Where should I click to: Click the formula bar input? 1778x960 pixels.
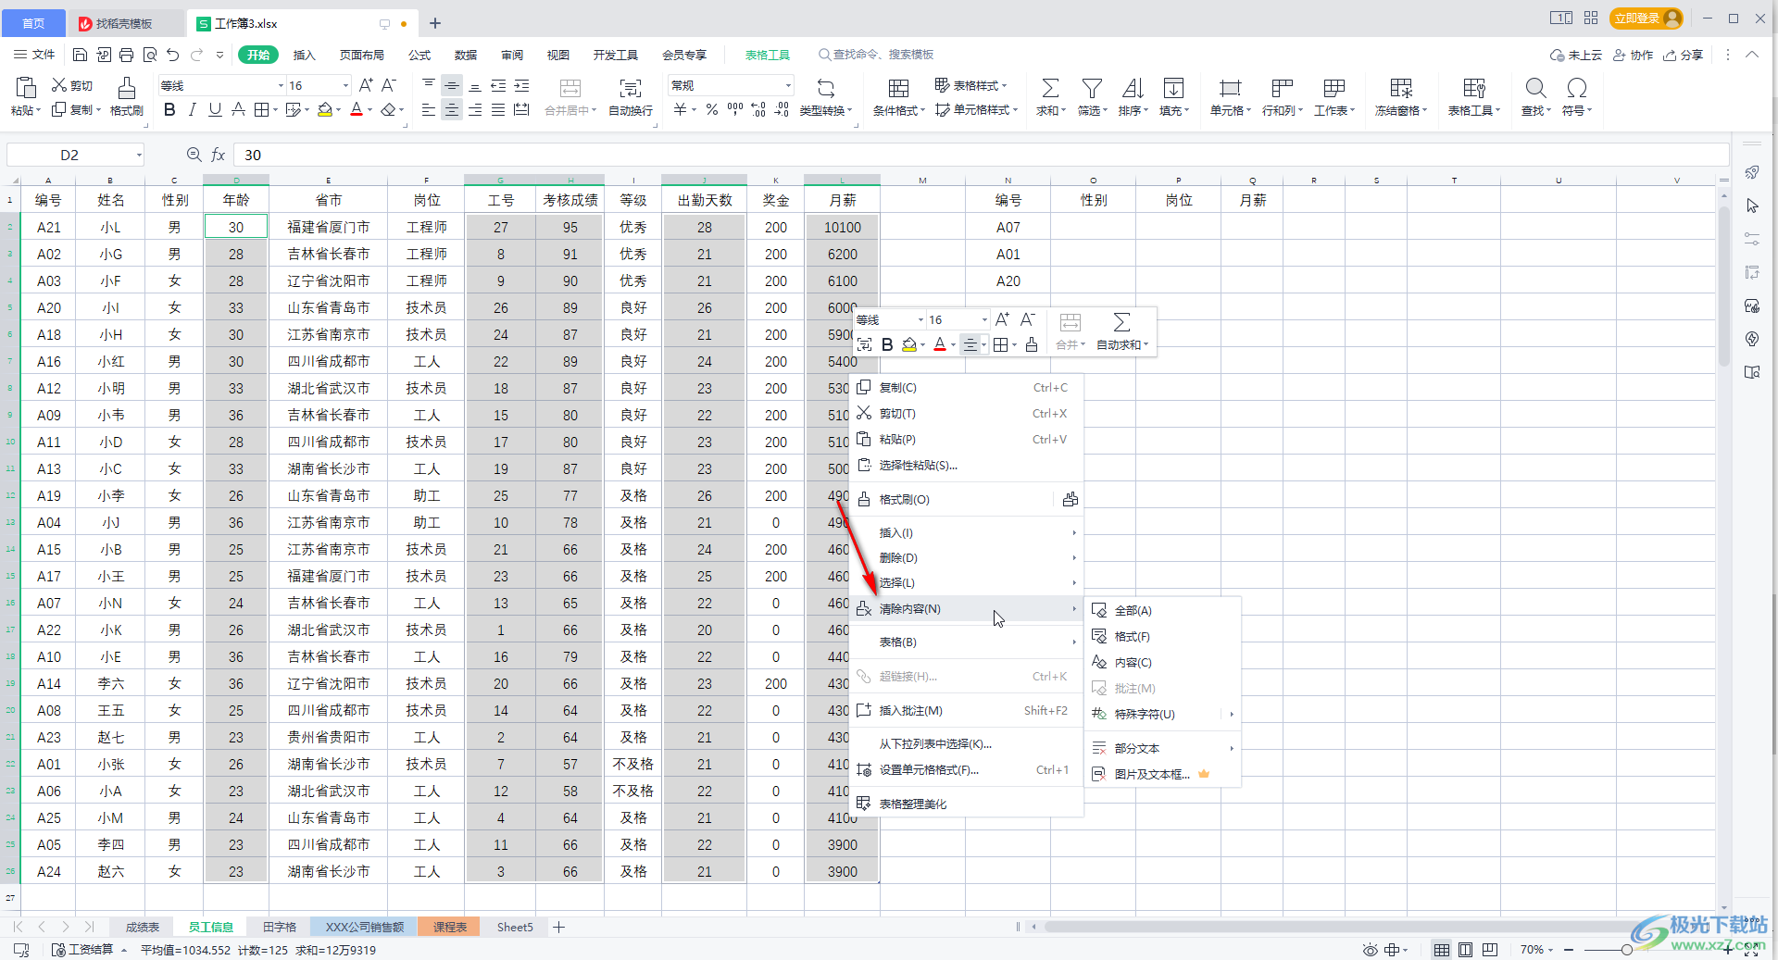982,155
